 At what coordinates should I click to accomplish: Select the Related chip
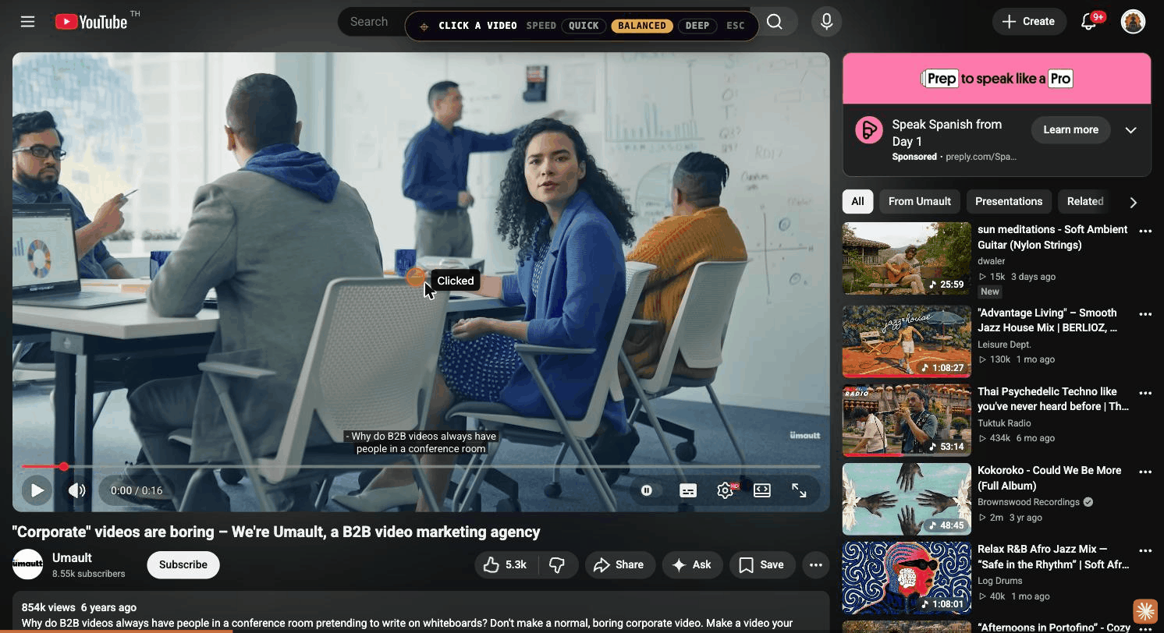1085,201
